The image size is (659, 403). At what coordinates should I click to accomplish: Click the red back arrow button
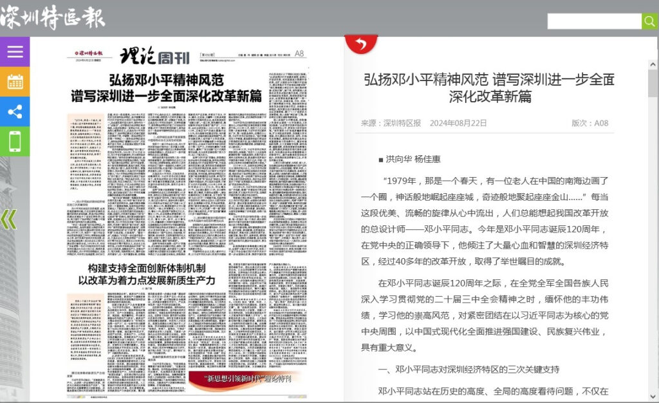pos(361,44)
